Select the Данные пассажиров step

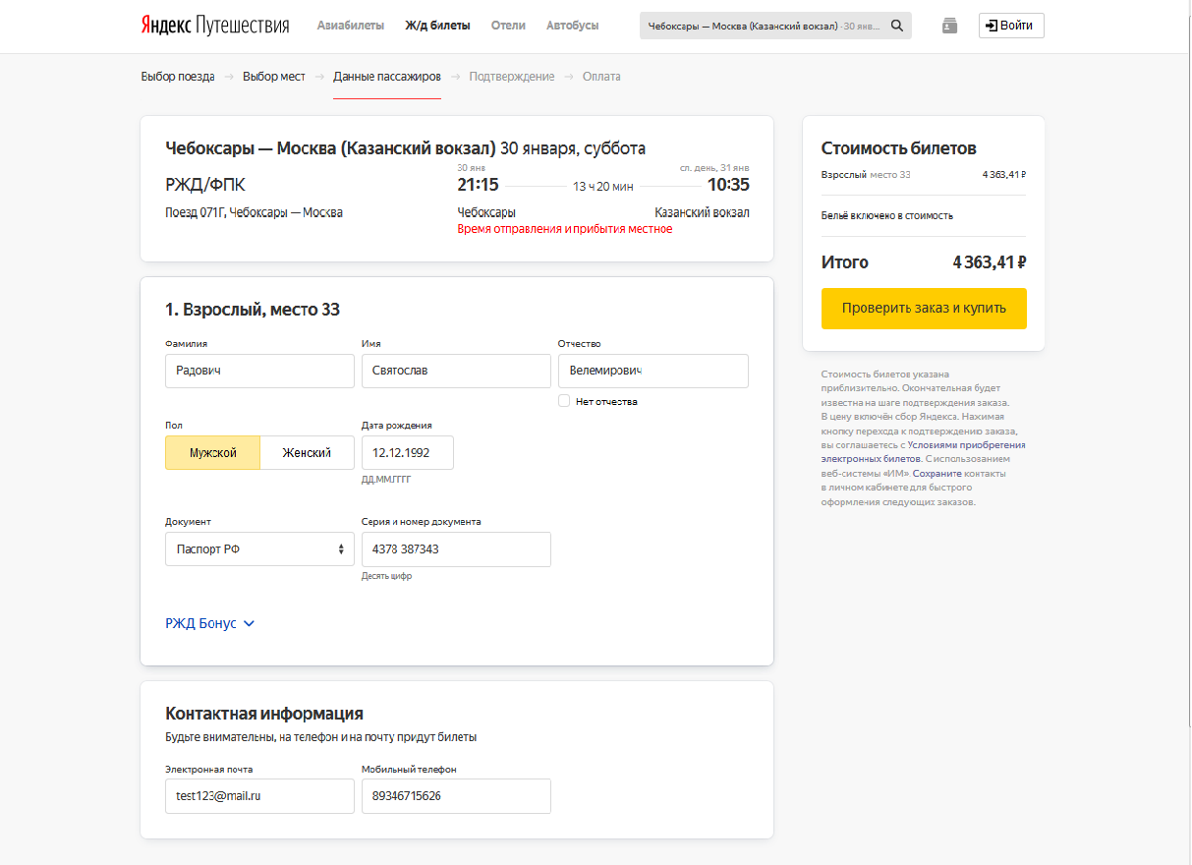click(x=387, y=77)
